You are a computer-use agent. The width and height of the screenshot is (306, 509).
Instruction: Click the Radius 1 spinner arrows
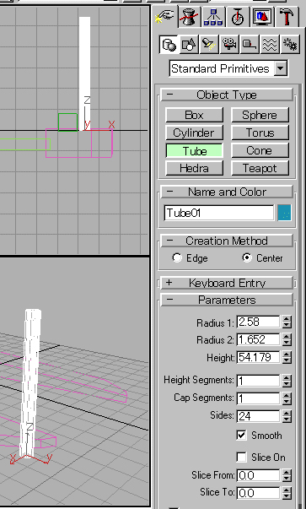click(x=287, y=322)
